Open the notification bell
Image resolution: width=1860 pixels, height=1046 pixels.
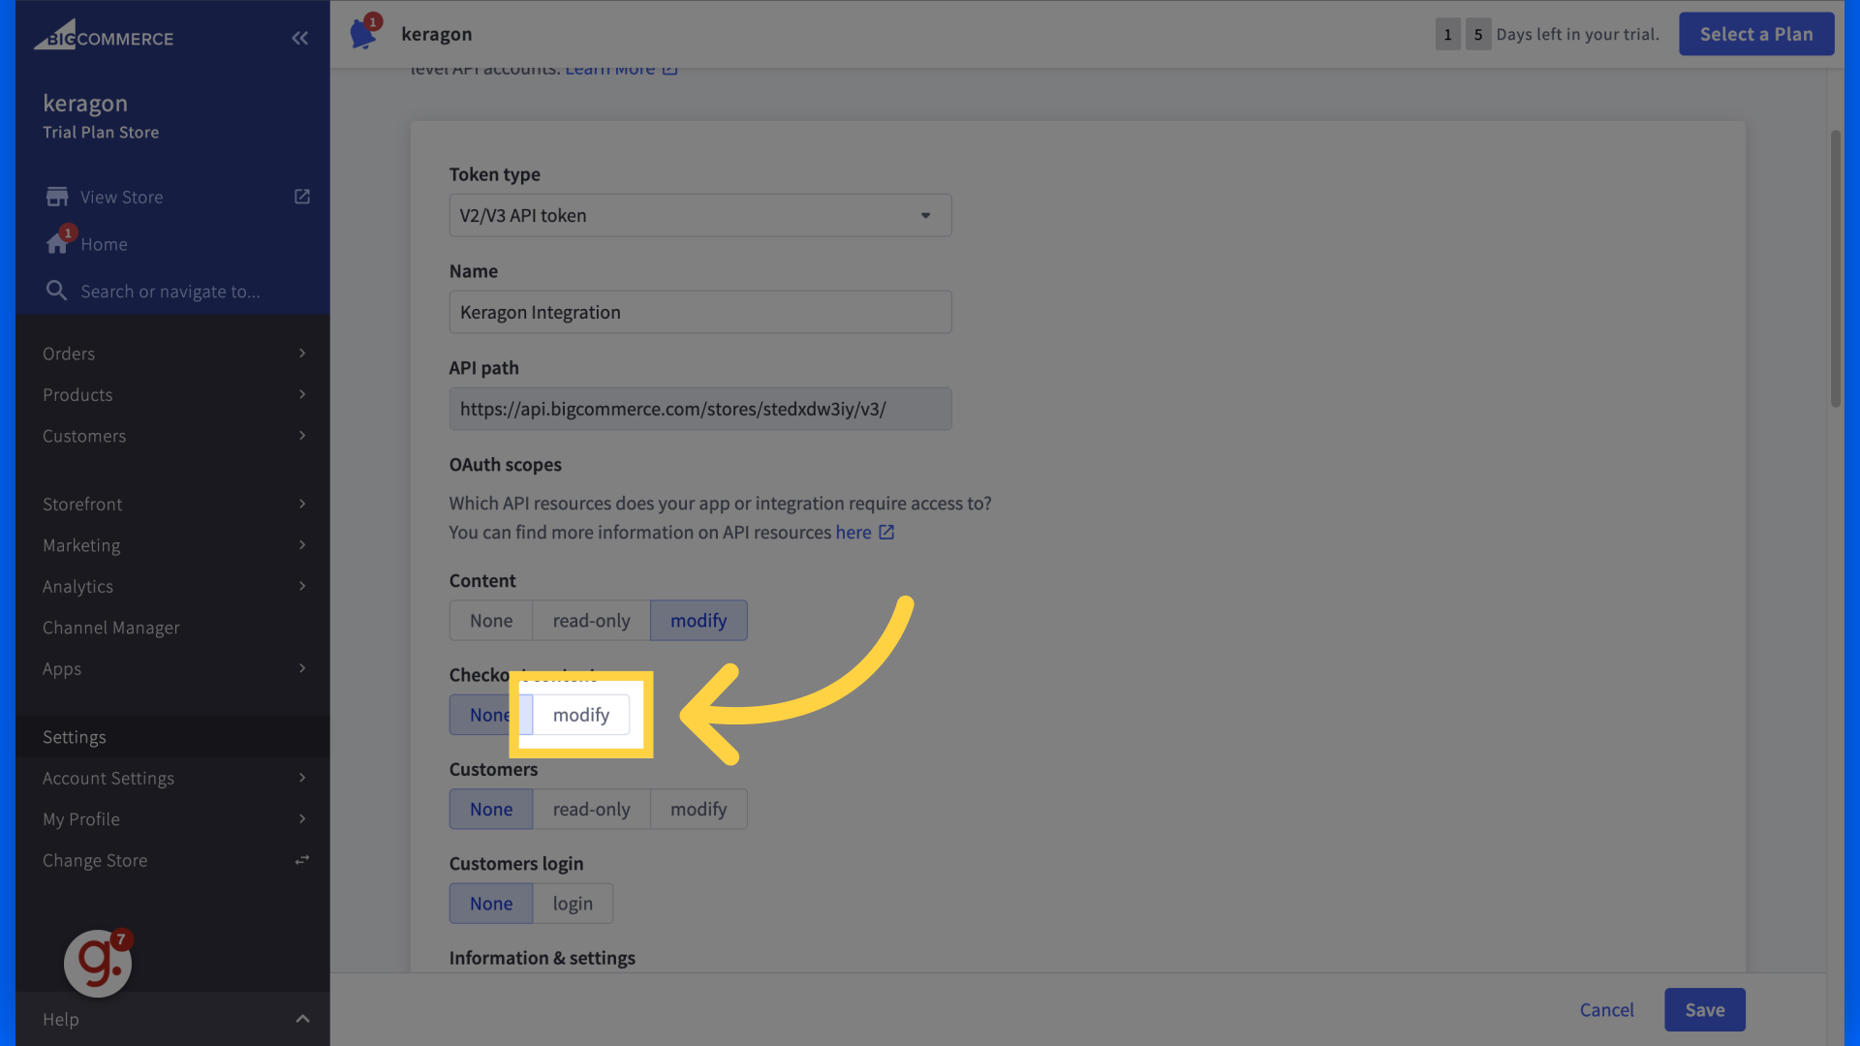point(363,32)
